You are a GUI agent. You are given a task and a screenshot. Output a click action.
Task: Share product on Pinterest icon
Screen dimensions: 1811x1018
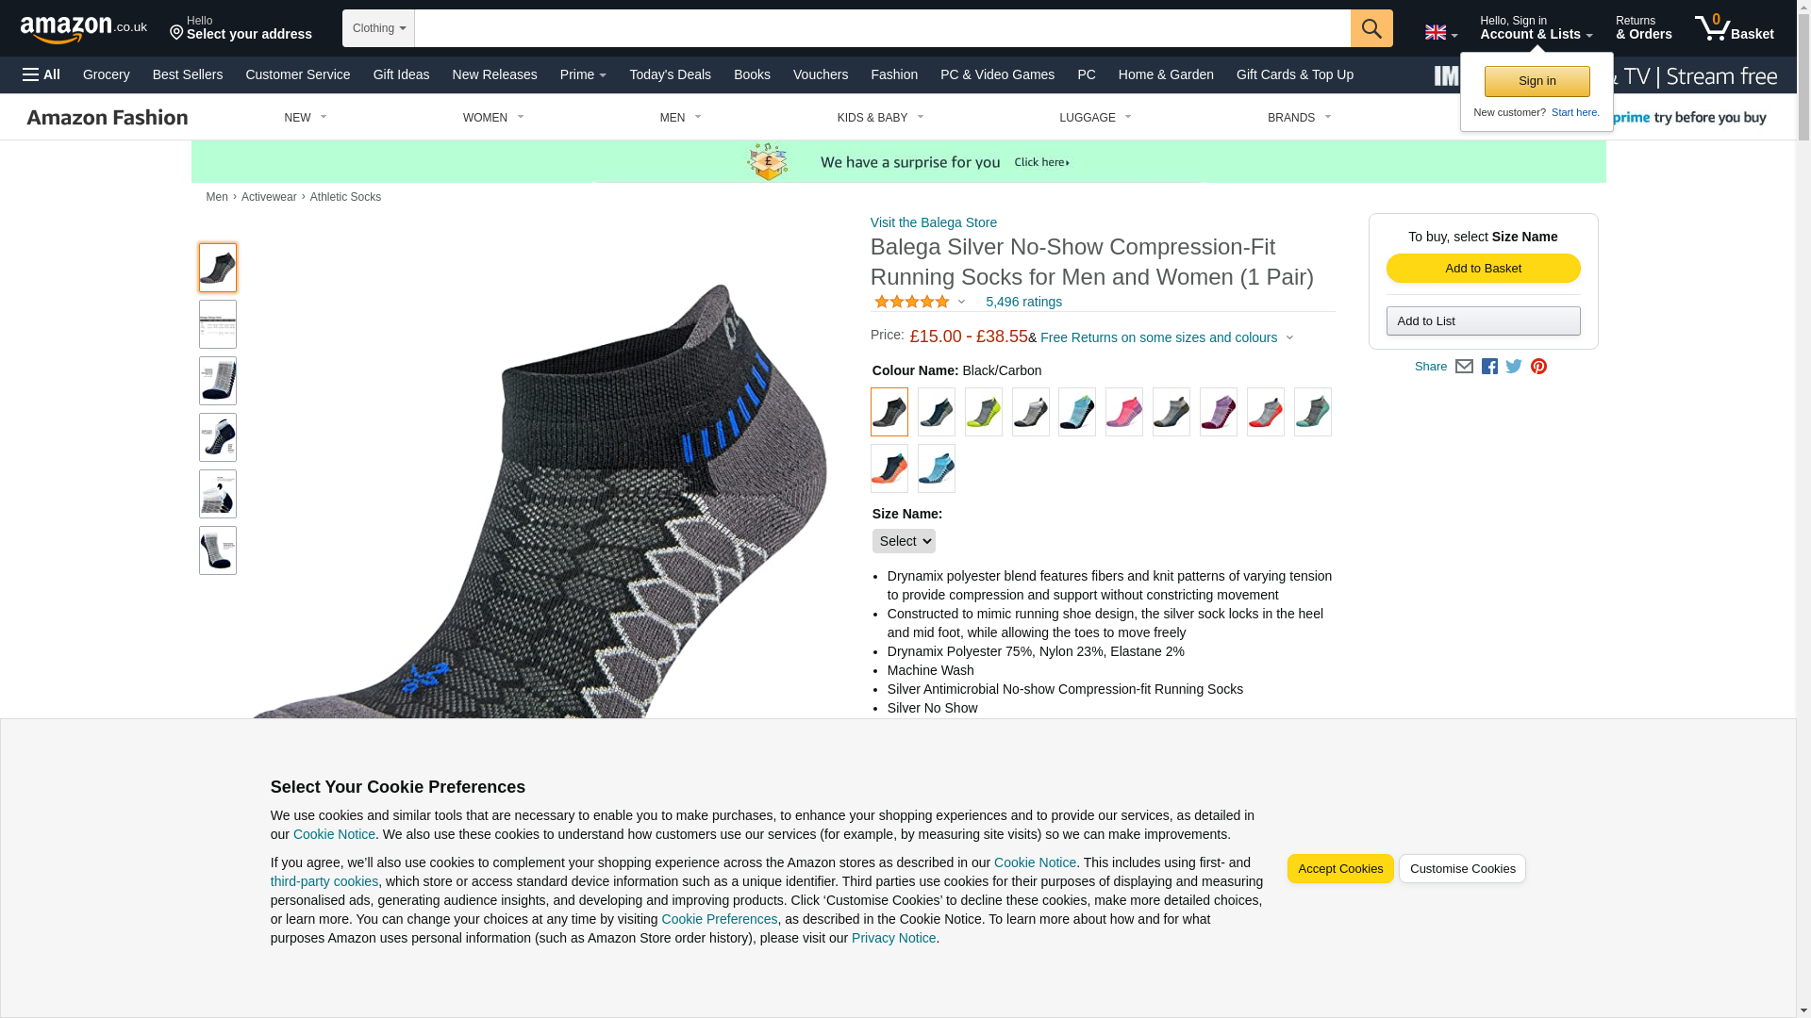point(1538,367)
